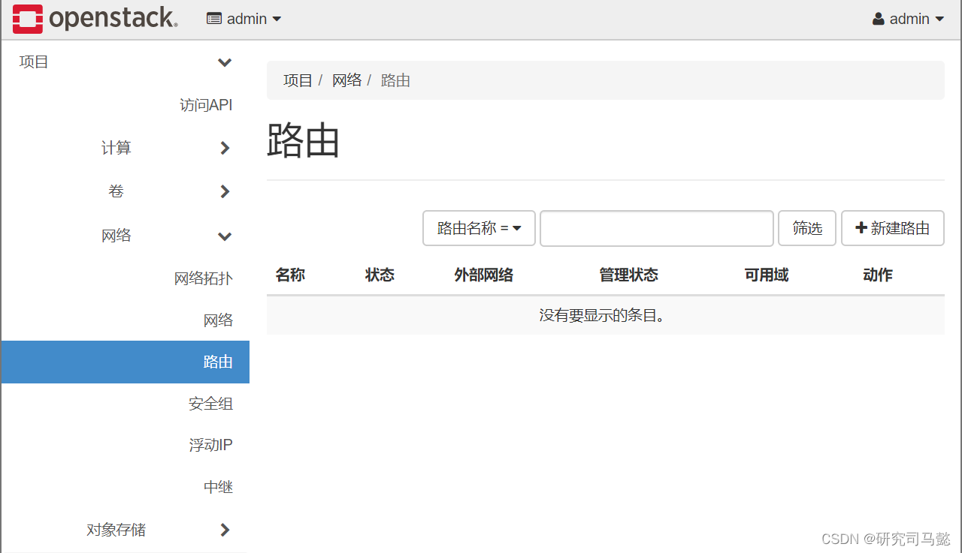Expand the 计算 sidebar group
962x553 pixels.
click(x=165, y=148)
